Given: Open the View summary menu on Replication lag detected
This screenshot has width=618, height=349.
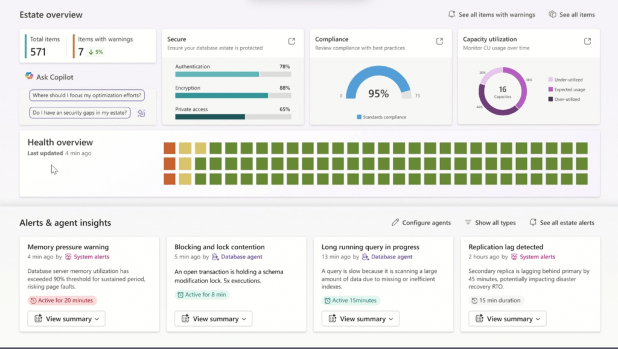Looking at the screenshot, I should pos(507,318).
